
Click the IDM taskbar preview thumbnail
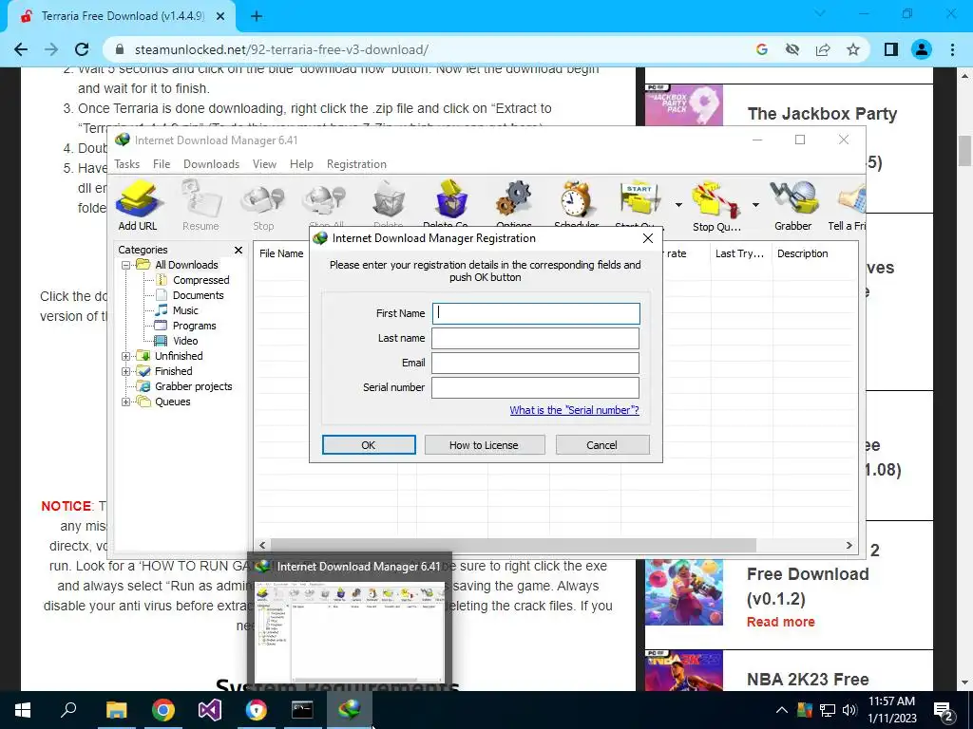point(350,631)
